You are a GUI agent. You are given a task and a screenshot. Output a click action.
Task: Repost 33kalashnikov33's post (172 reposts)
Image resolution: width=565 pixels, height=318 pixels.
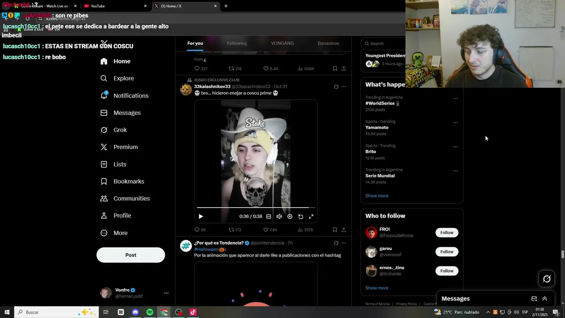pyautogui.click(x=235, y=230)
